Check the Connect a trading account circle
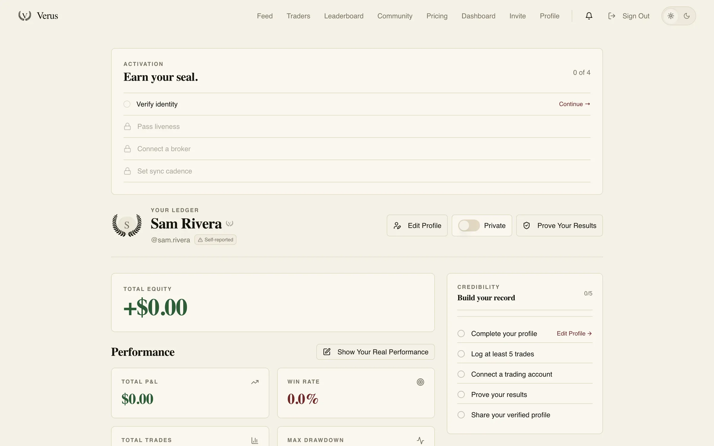 coord(461,374)
